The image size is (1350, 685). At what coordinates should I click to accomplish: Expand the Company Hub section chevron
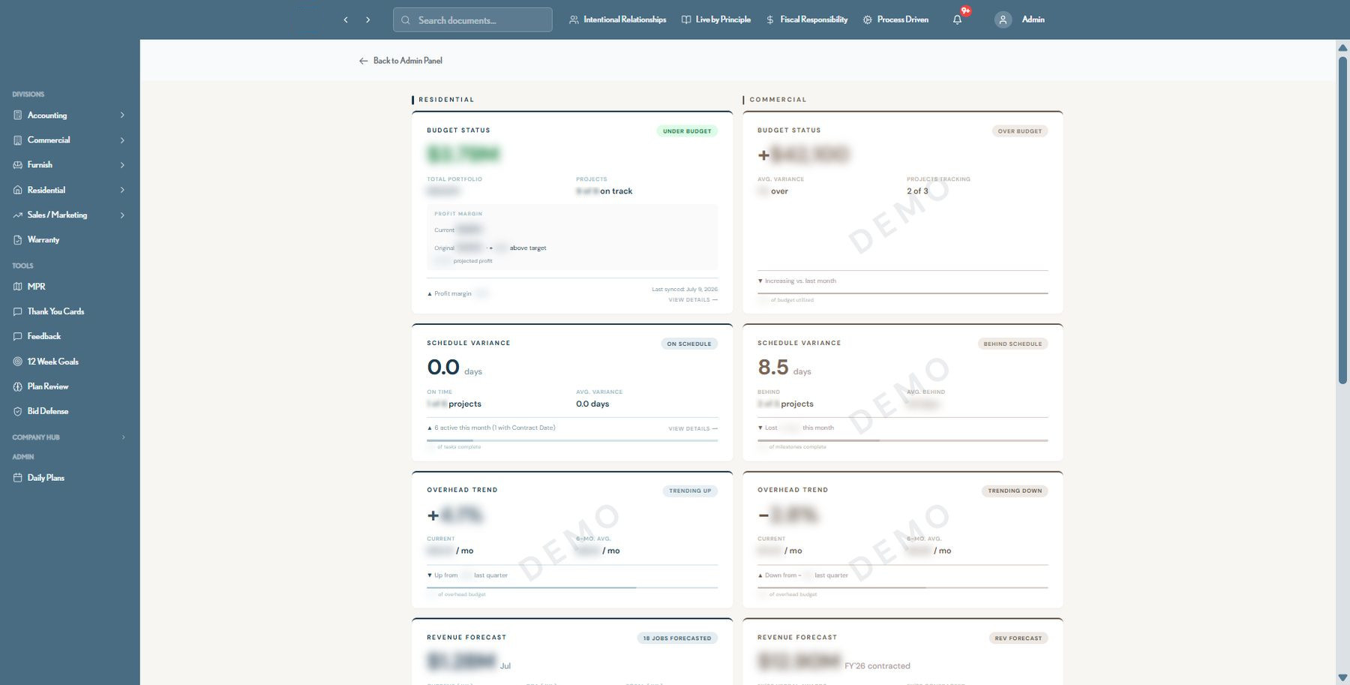pos(123,437)
